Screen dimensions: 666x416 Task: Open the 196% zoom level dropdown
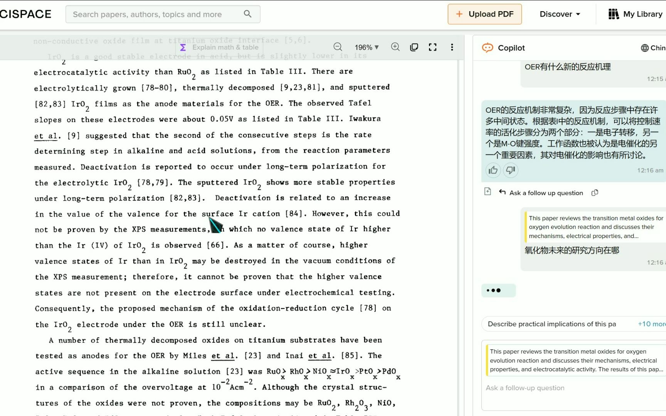[x=367, y=47]
